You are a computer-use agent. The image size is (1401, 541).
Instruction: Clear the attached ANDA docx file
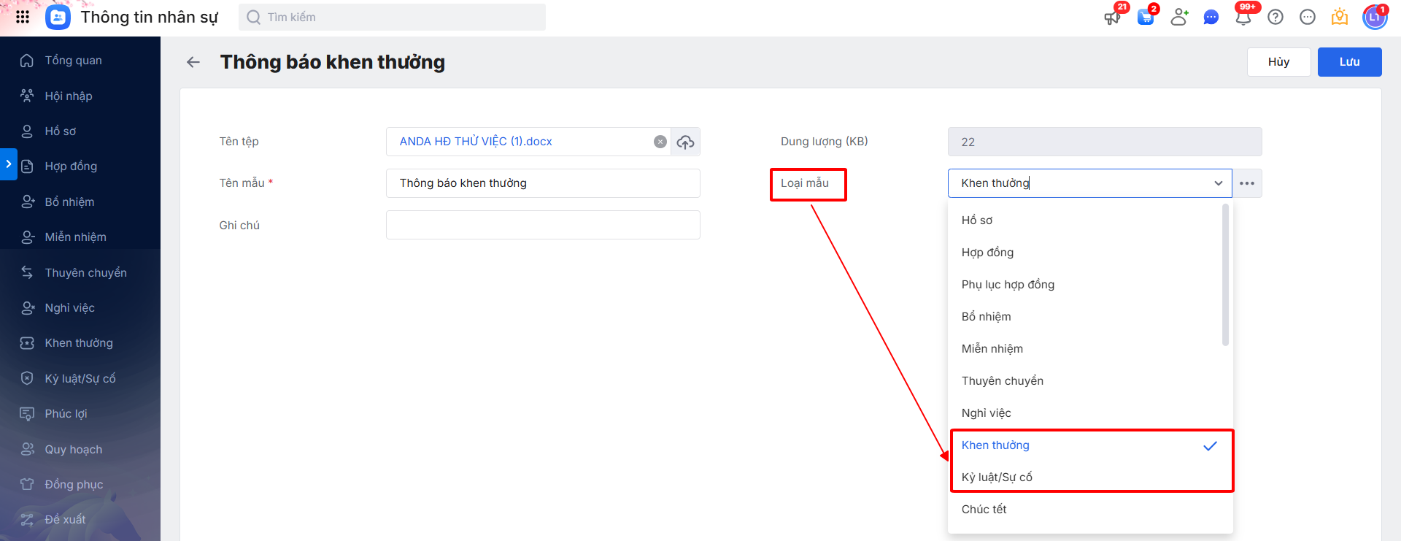[x=660, y=142]
